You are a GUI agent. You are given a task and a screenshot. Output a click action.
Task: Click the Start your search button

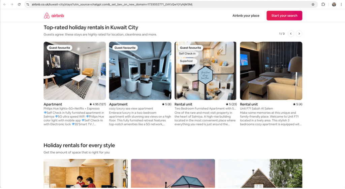(284, 15)
